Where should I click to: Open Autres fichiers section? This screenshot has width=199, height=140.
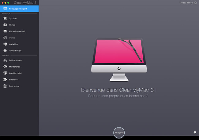(19, 51)
